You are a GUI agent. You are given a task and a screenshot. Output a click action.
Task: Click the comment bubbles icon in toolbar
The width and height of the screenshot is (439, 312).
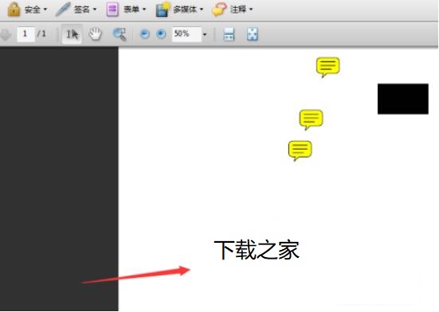pos(219,10)
